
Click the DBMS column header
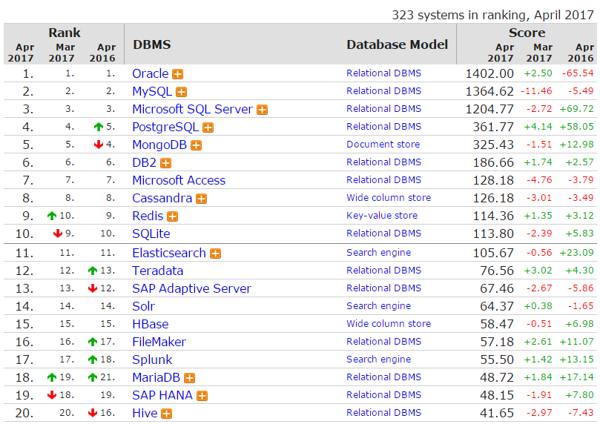152,44
